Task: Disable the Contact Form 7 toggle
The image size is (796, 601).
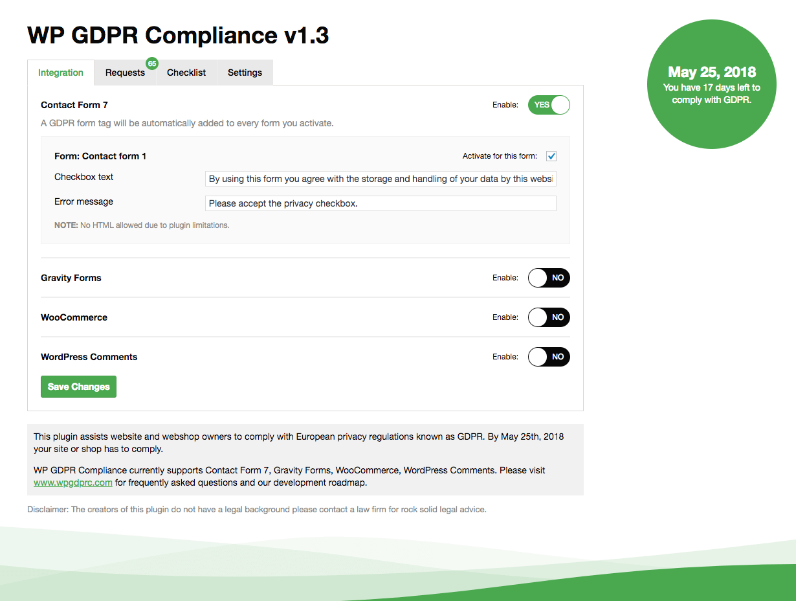Action: tap(549, 105)
